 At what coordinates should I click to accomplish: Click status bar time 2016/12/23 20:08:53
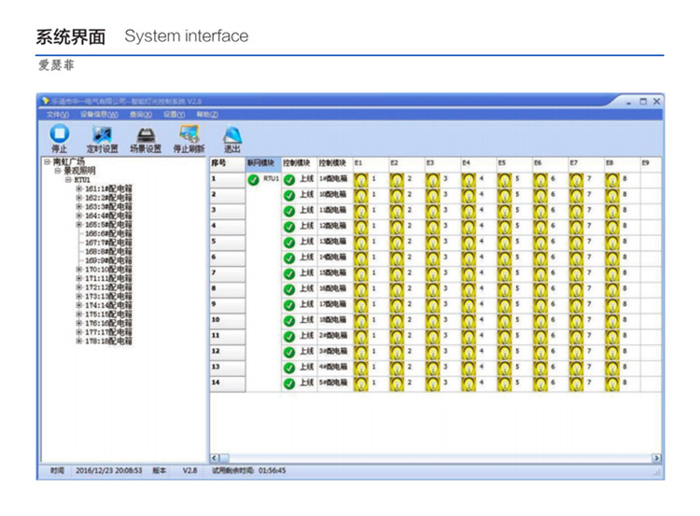(x=109, y=471)
